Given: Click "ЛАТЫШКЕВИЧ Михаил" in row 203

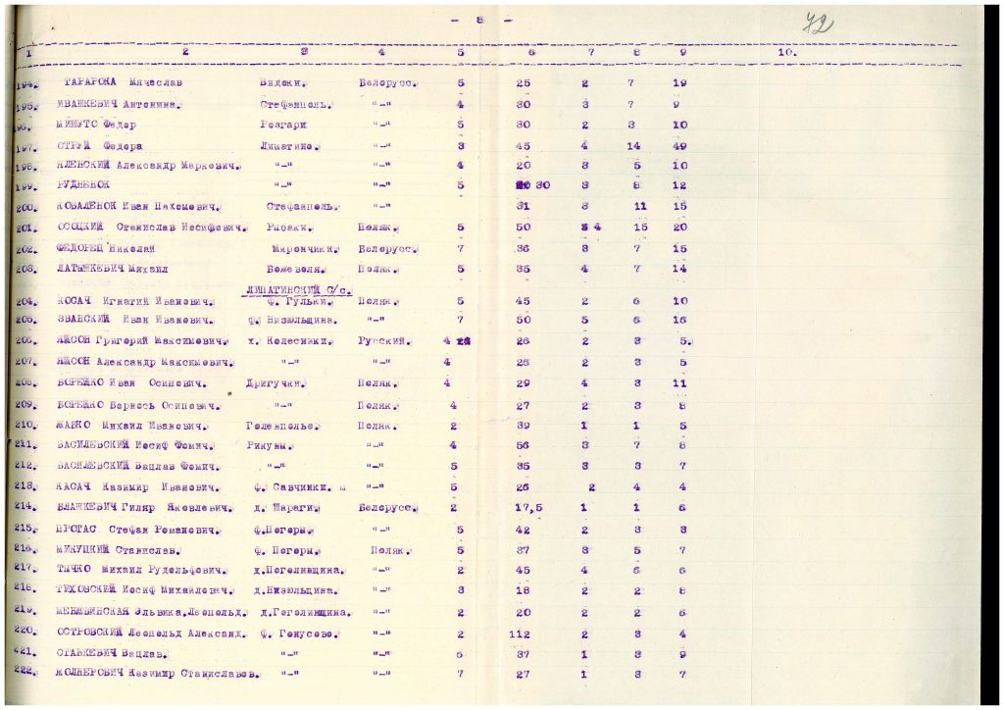Looking at the screenshot, I should tap(112, 269).
